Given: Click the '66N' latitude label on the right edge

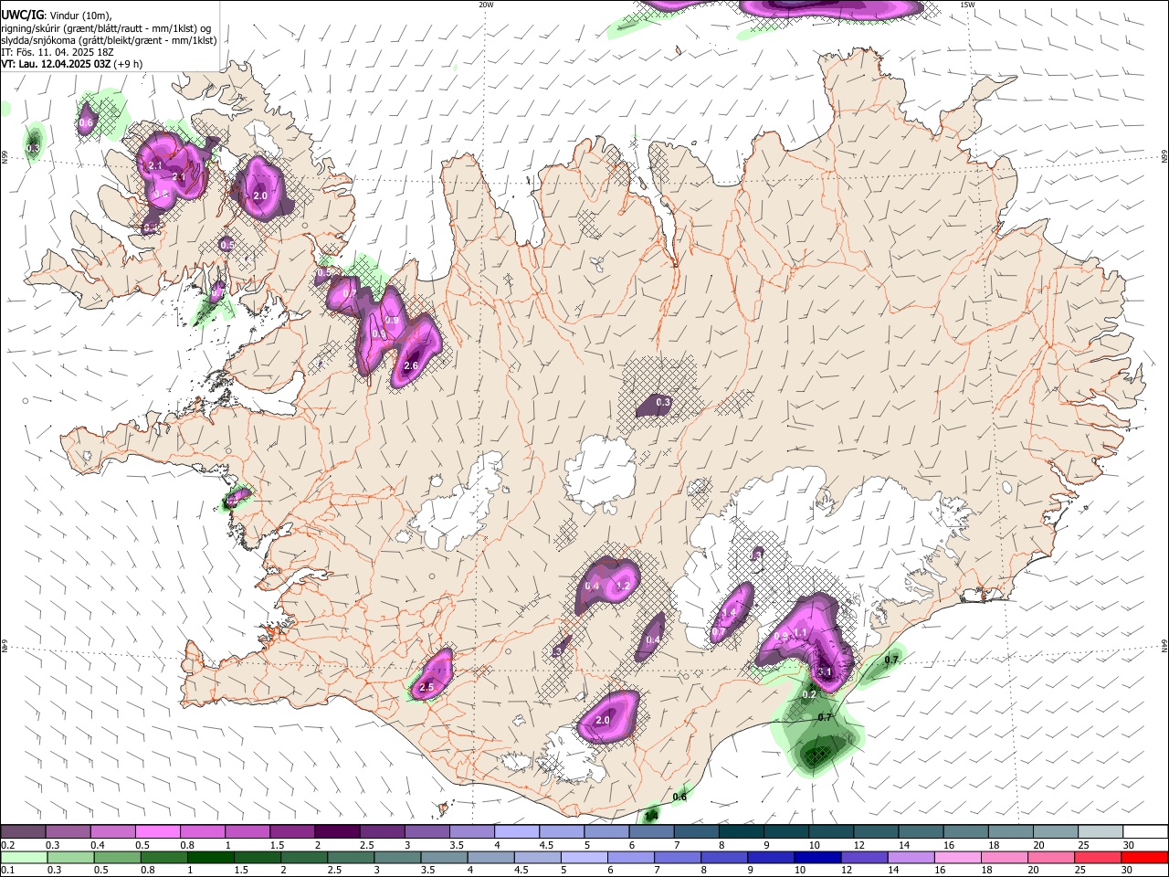Looking at the screenshot, I should (1164, 157).
